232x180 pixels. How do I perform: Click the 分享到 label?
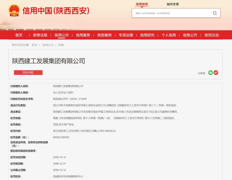201,73
